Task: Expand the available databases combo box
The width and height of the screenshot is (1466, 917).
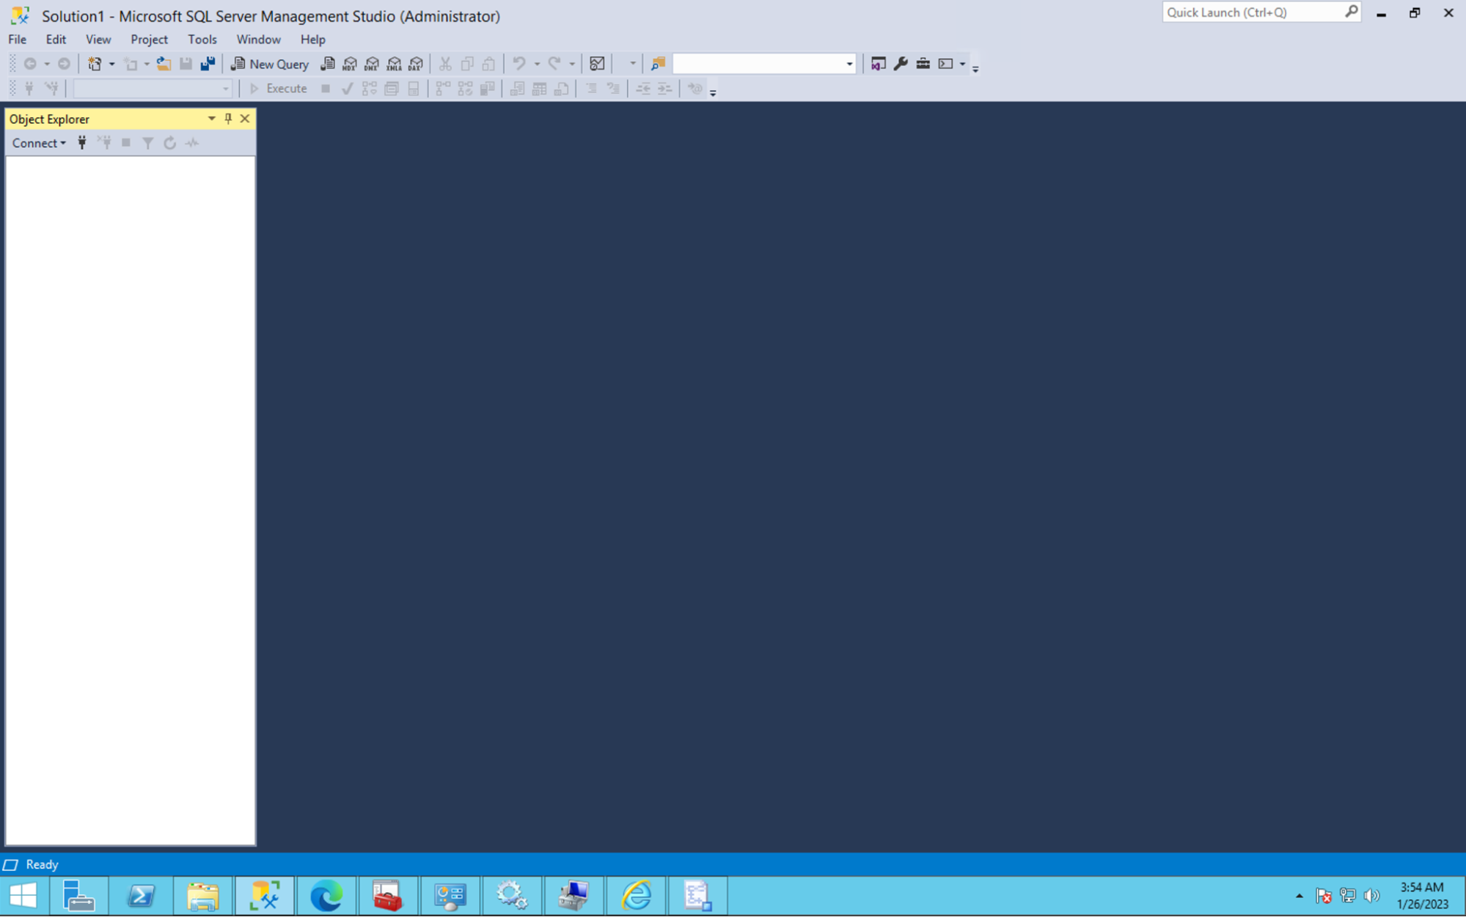Action: 224,89
